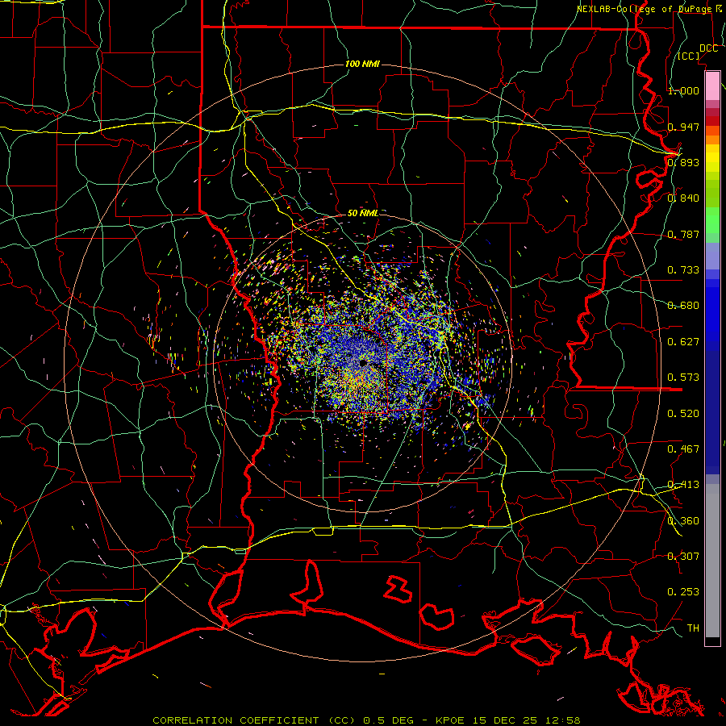Click the 0.787 scale label
This screenshot has height=726, width=726.
683,234
